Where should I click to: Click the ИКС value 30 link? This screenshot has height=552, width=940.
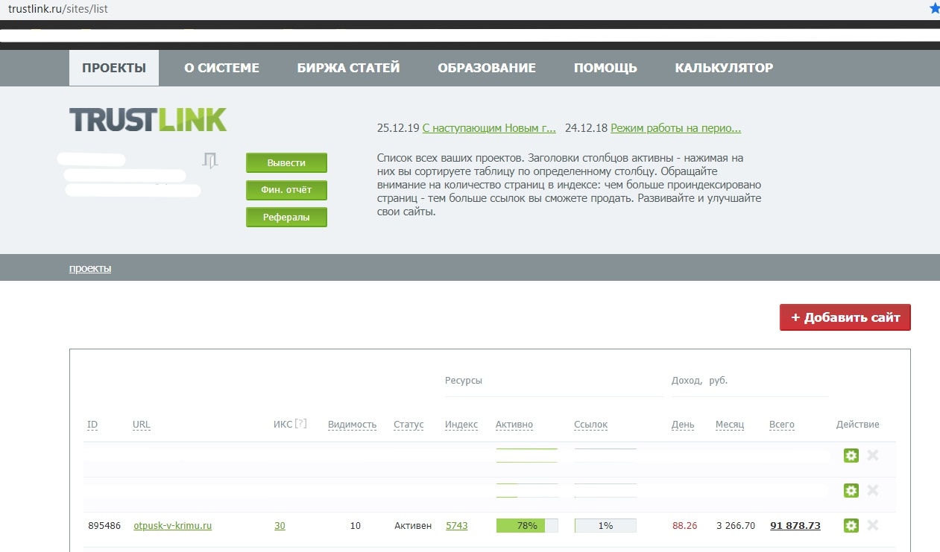(280, 526)
